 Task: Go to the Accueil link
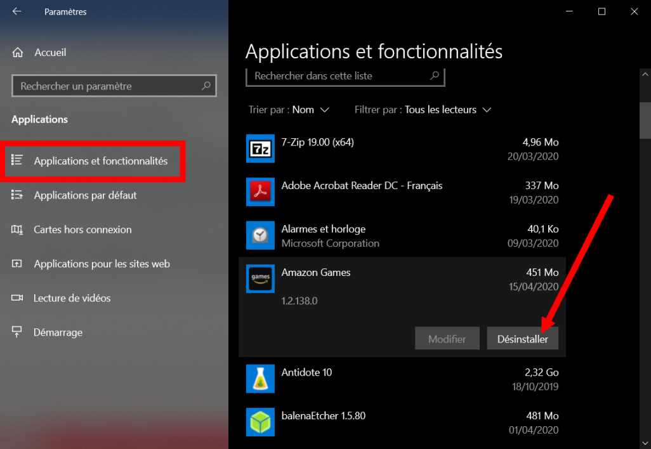(x=50, y=52)
